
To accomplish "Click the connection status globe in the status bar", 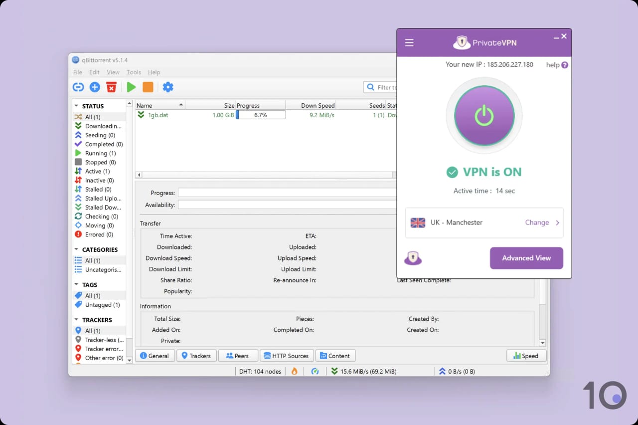I will [x=316, y=371].
